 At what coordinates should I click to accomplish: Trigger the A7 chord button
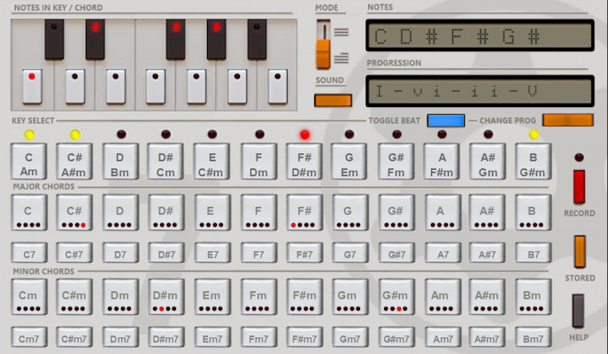pos(443,253)
